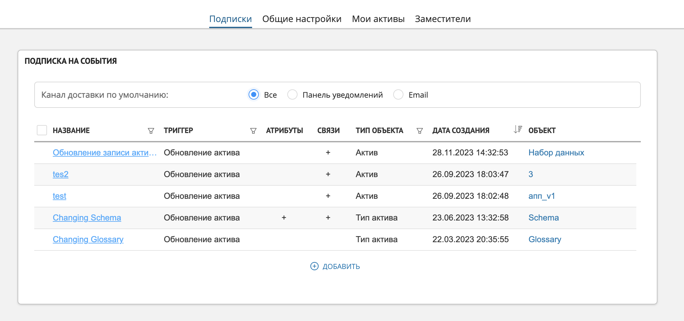
Task: Click the attributes plus mark in the Changing Schema row
Action: (x=284, y=218)
